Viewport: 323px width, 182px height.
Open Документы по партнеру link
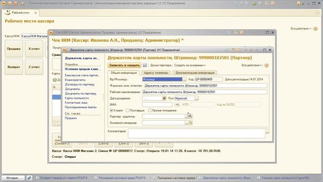point(81,94)
